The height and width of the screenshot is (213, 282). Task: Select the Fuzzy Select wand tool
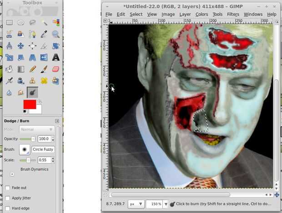[x=44, y=22]
